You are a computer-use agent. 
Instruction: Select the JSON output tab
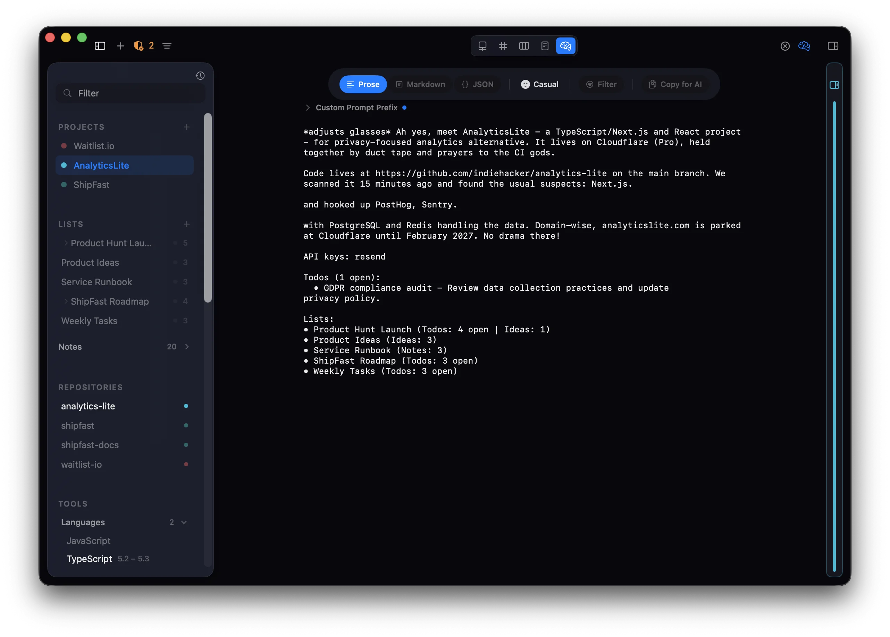[478, 84]
